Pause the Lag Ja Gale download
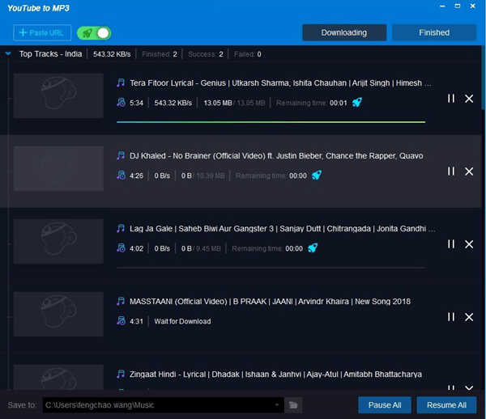 [451, 243]
